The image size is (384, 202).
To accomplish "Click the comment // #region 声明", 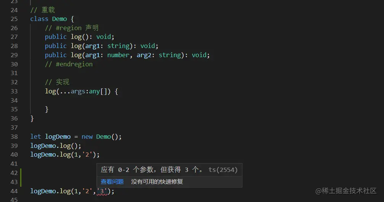I will 72,28.
